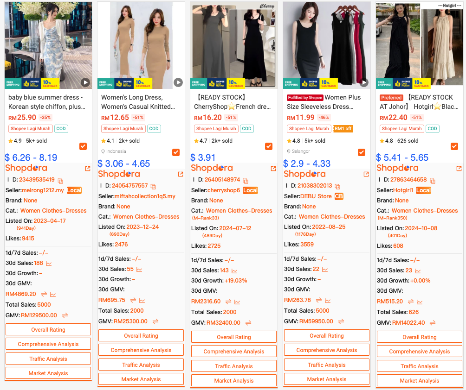Screen dimensions: 466x390
Task: Open Comprehensive Analysis for DEBU Store product
Action: 327,350
